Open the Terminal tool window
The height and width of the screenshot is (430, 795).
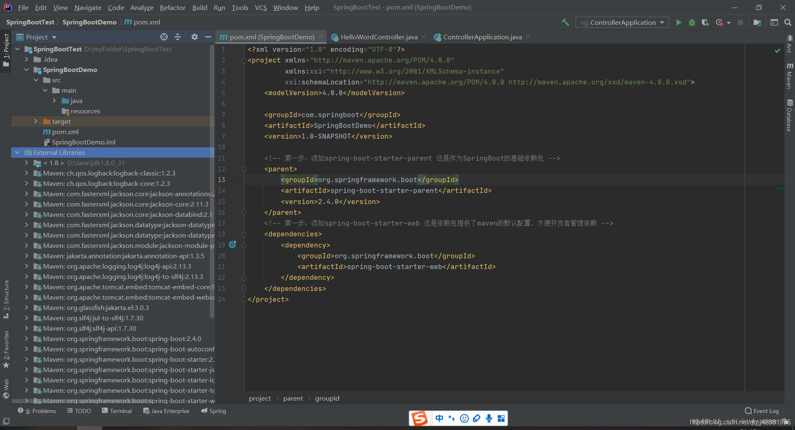pyautogui.click(x=117, y=411)
